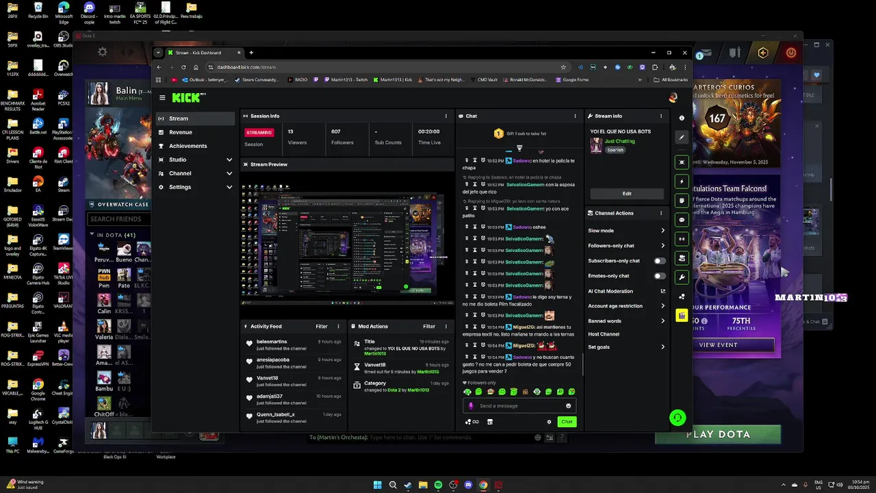Toggle the lightning Activity Feed icon in right sidebar
The width and height of the screenshot is (876, 493).
tap(682, 181)
